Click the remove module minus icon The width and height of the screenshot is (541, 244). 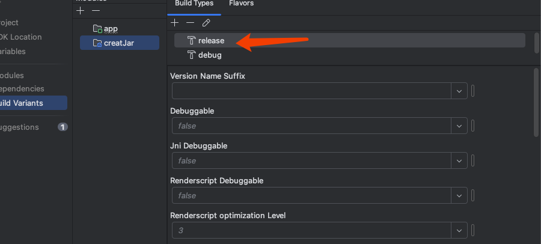(96, 11)
